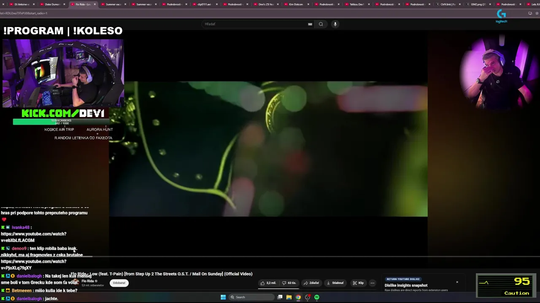Close the Dislike insights snapshot panel
This screenshot has height=303, width=540.
click(x=457, y=282)
